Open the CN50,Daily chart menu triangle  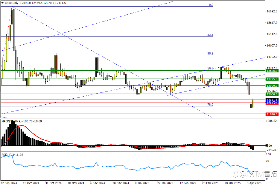(2, 3)
